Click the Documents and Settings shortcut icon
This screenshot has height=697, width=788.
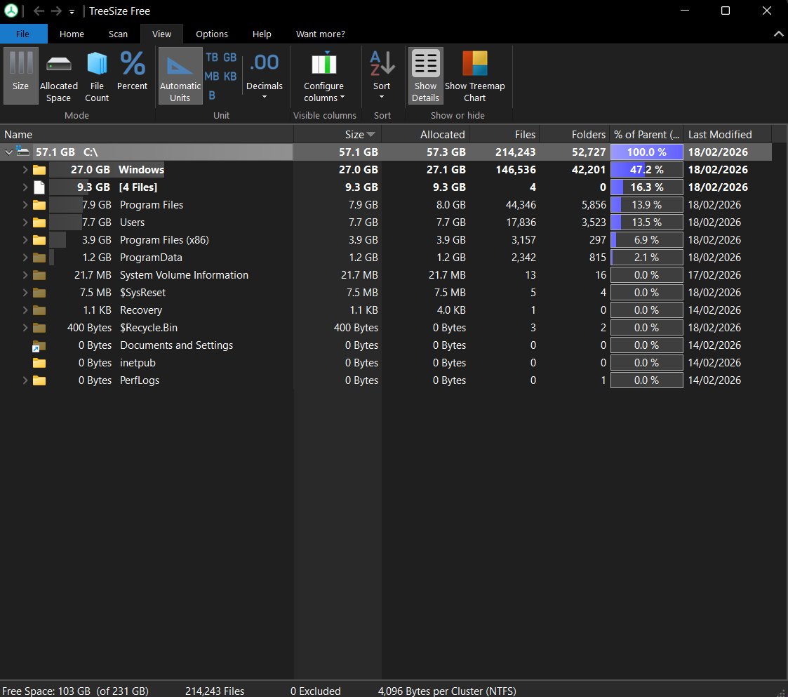click(39, 346)
